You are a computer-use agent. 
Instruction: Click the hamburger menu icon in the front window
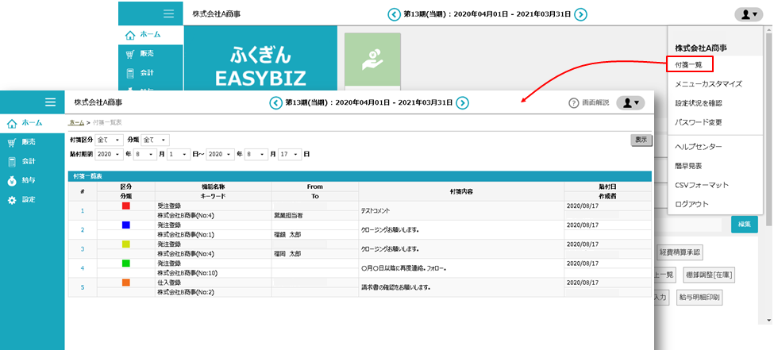pos(50,102)
